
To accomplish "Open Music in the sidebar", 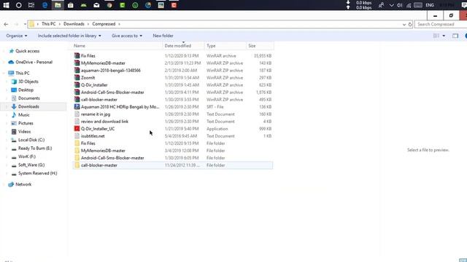I will (23, 115).
